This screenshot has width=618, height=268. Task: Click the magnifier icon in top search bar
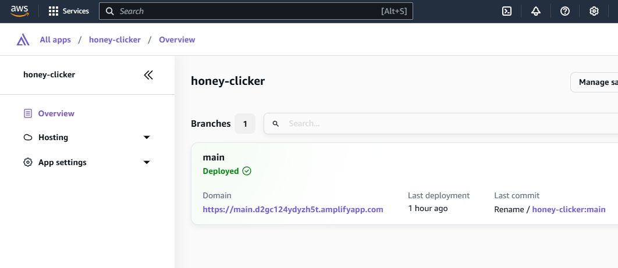110,11
